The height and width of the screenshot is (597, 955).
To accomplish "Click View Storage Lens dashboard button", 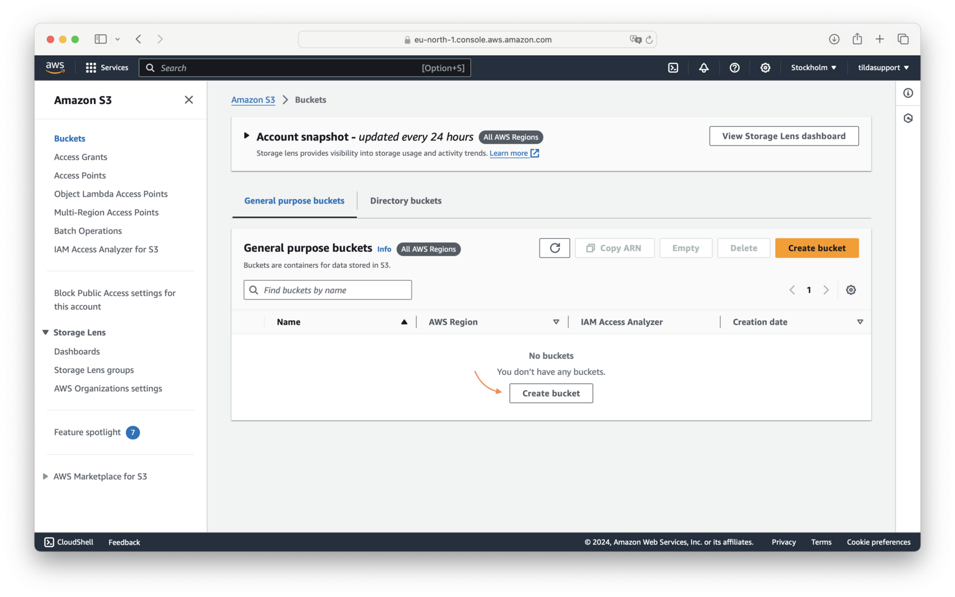I will [x=784, y=136].
